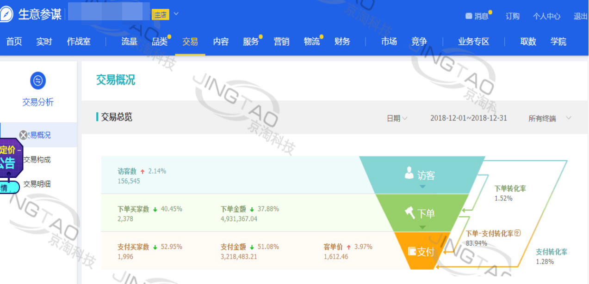Click the 订购 link in header

click(512, 16)
